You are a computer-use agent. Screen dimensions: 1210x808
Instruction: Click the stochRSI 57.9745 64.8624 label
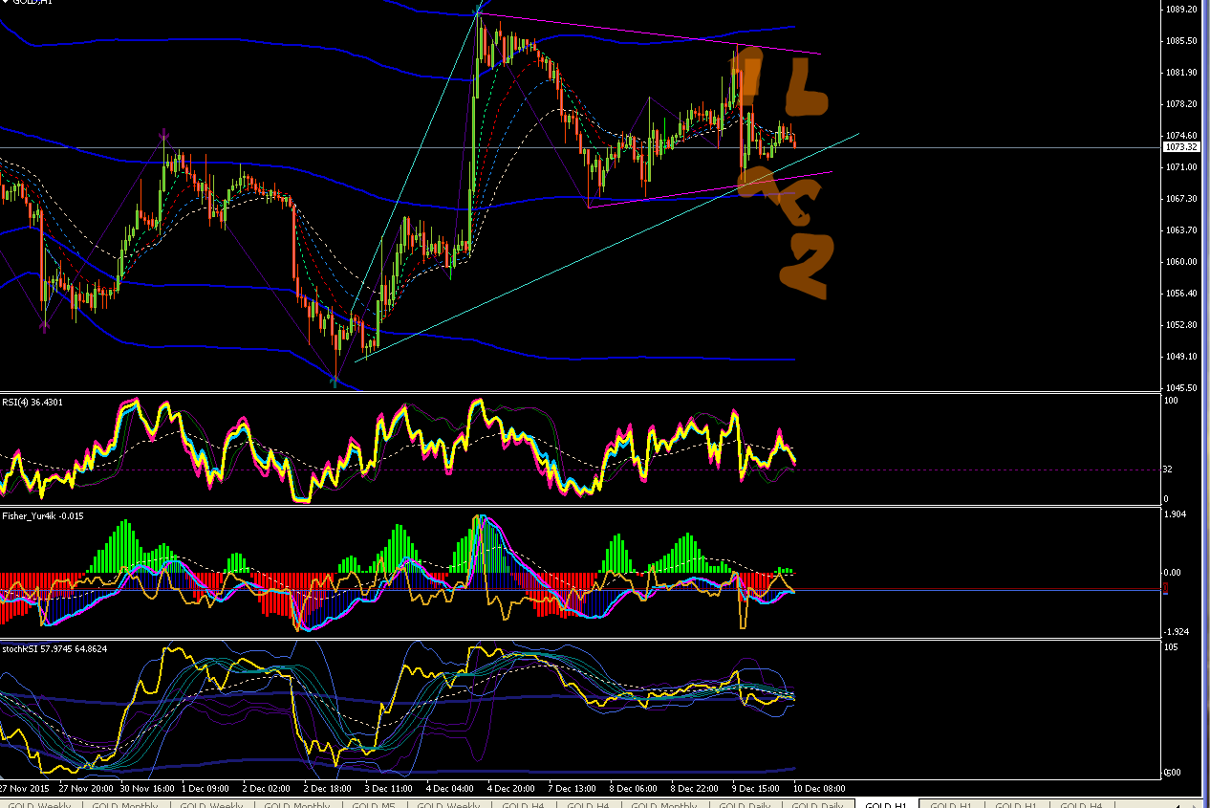coord(54,649)
